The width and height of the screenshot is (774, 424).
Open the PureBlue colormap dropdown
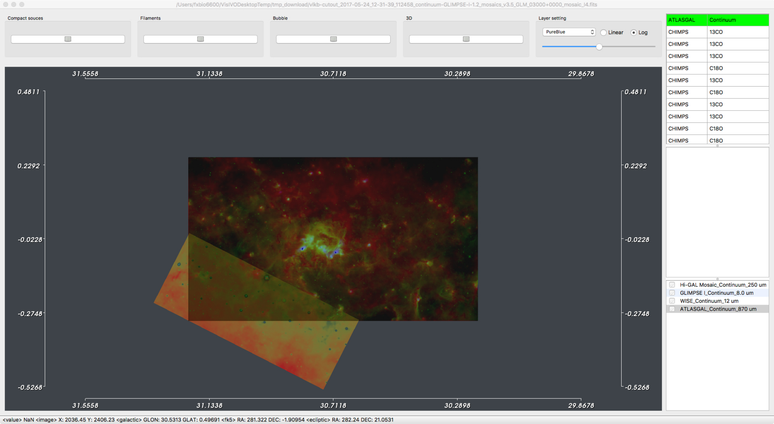569,32
